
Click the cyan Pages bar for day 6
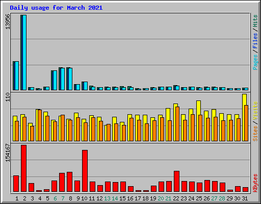(x=55, y=81)
